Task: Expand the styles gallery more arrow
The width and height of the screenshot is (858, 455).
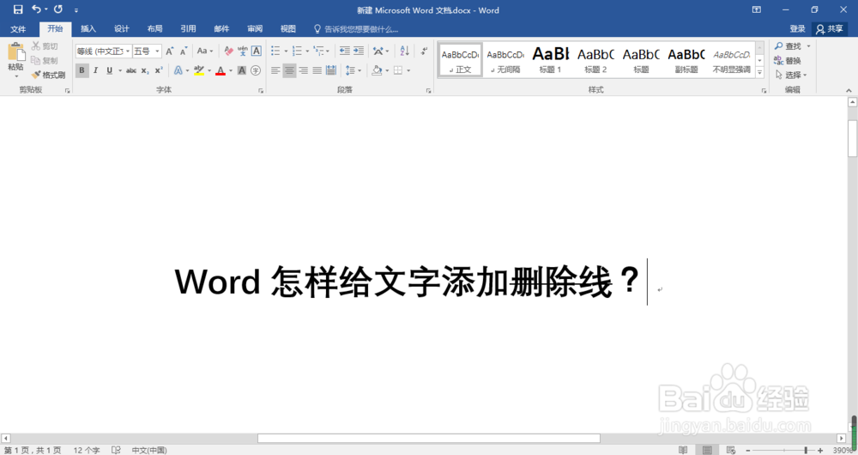Action: click(x=760, y=72)
